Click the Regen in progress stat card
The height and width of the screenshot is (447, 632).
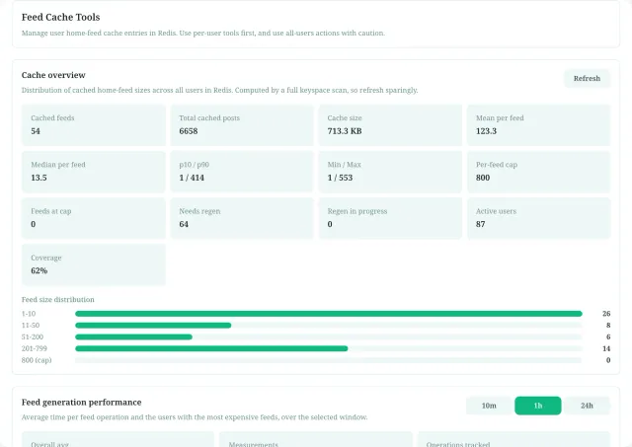[x=390, y=218]
